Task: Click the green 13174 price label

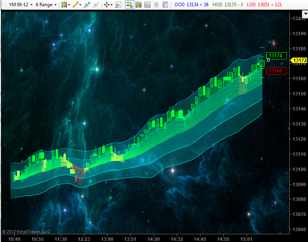Action: tap(276, 56)
